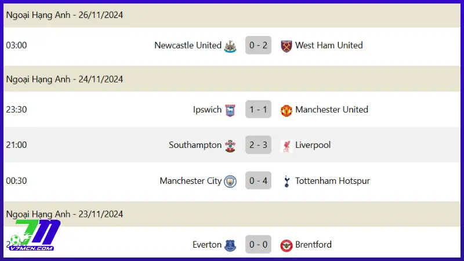Click the 0 - 4 Manchester City score
464x261 pixels.
[x=258, y=181]
